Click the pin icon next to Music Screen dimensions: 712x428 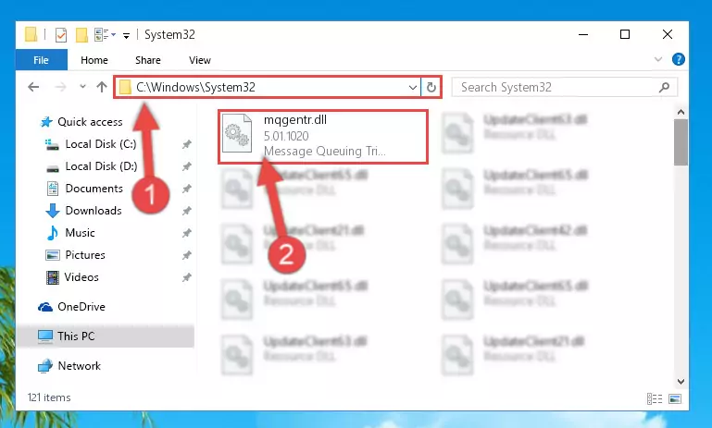187,234
